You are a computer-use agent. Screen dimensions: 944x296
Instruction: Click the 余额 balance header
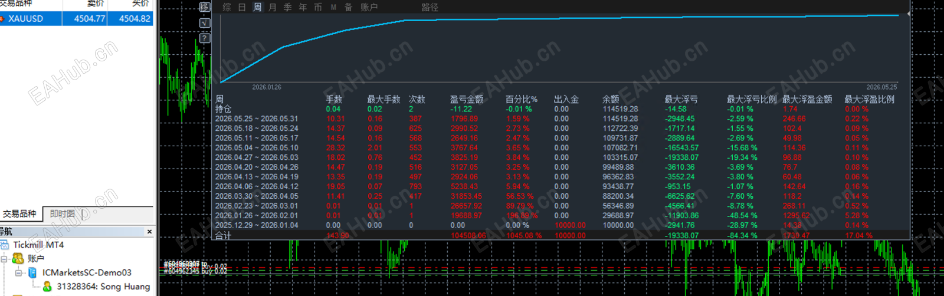pos(611,99)
